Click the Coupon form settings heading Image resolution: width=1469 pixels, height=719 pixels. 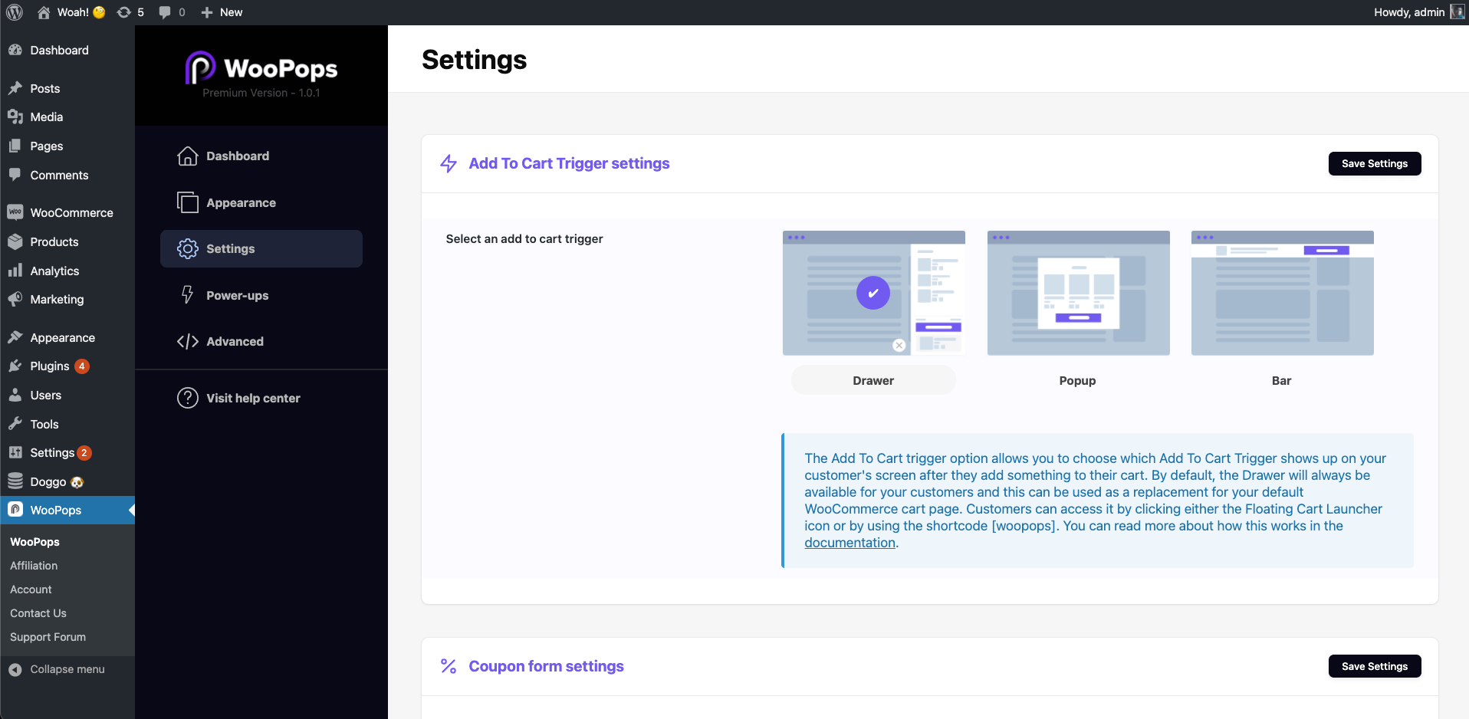point(546,666)
